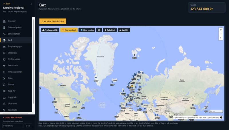Screen dimensions: 229x130
Task: Zoom out the map with minus
Action: coord(221,34)
